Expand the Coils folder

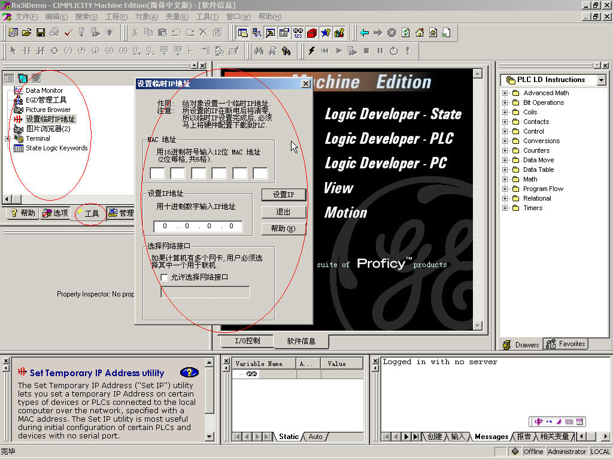505,112
